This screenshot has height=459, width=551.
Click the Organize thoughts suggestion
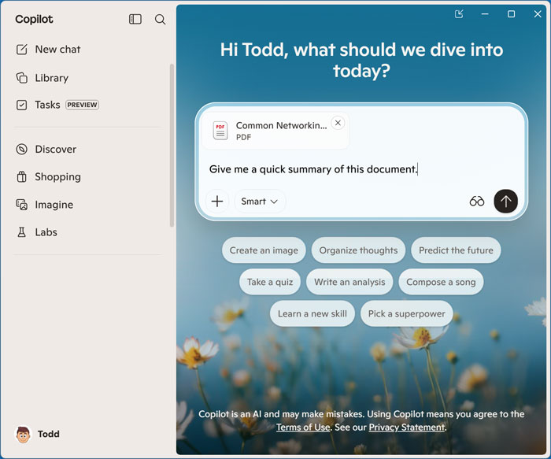point(358,250)
